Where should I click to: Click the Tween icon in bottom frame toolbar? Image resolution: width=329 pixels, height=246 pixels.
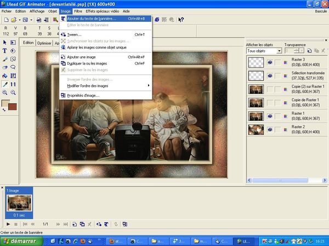(x=99, y=224)
